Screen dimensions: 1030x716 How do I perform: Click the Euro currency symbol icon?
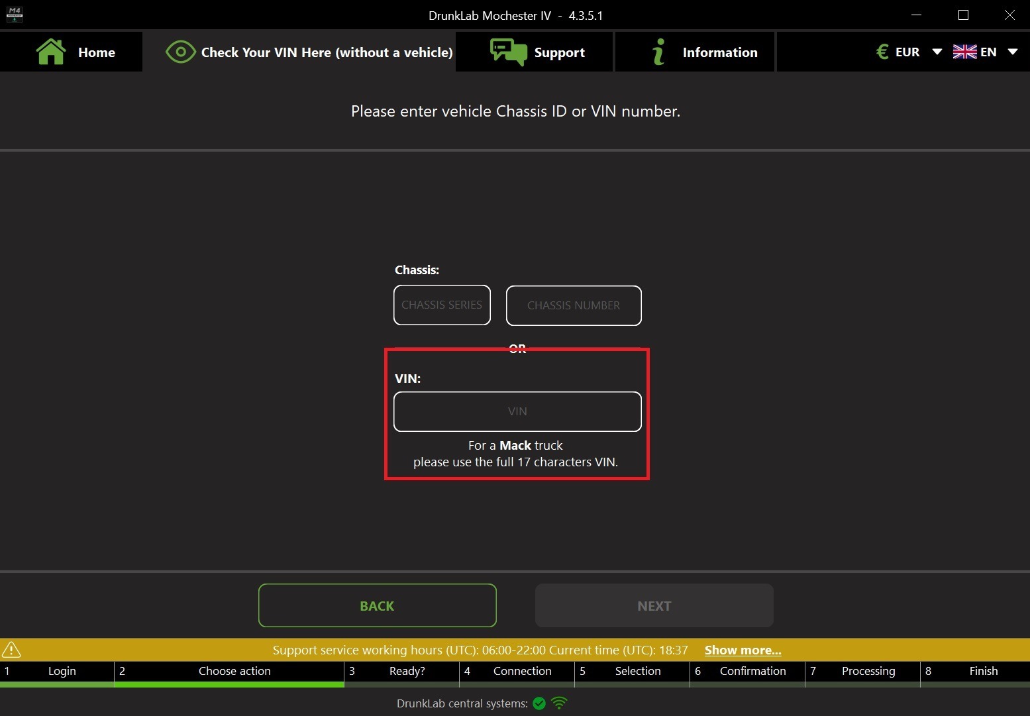click(x=882, y=52)
